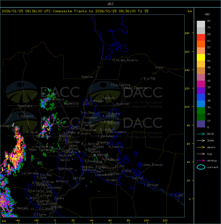Select the pink bip arrow symbol
Image resolution: width=221 pixels, height=224 pixels.
click(201, 154)
